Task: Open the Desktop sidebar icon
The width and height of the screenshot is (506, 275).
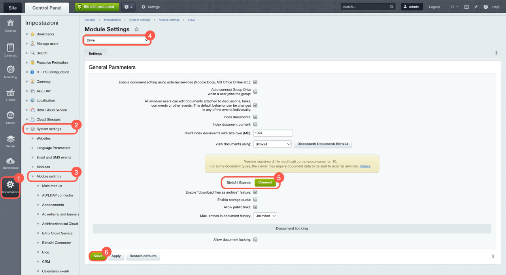Action: point(10,24)
